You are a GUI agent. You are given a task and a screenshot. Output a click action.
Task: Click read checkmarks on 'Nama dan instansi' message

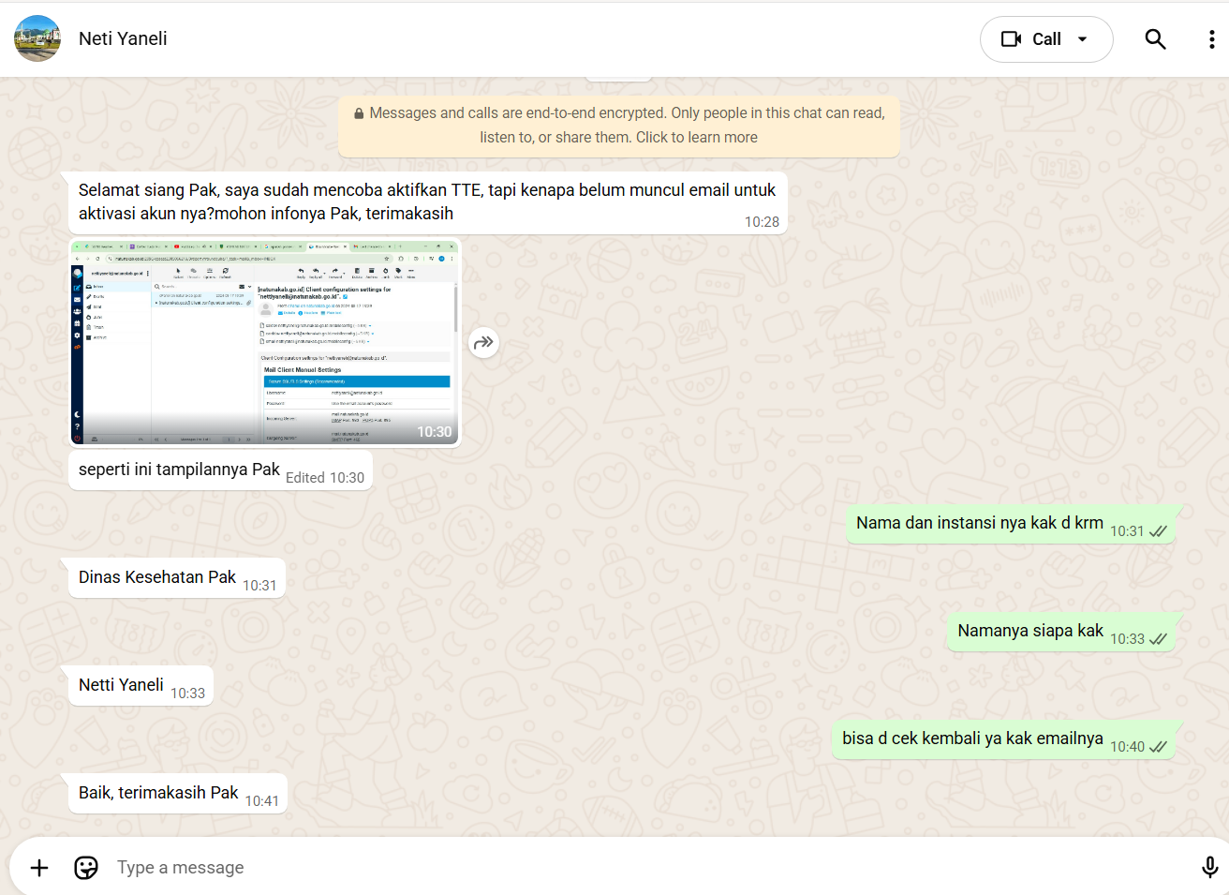pos(1158,531)
